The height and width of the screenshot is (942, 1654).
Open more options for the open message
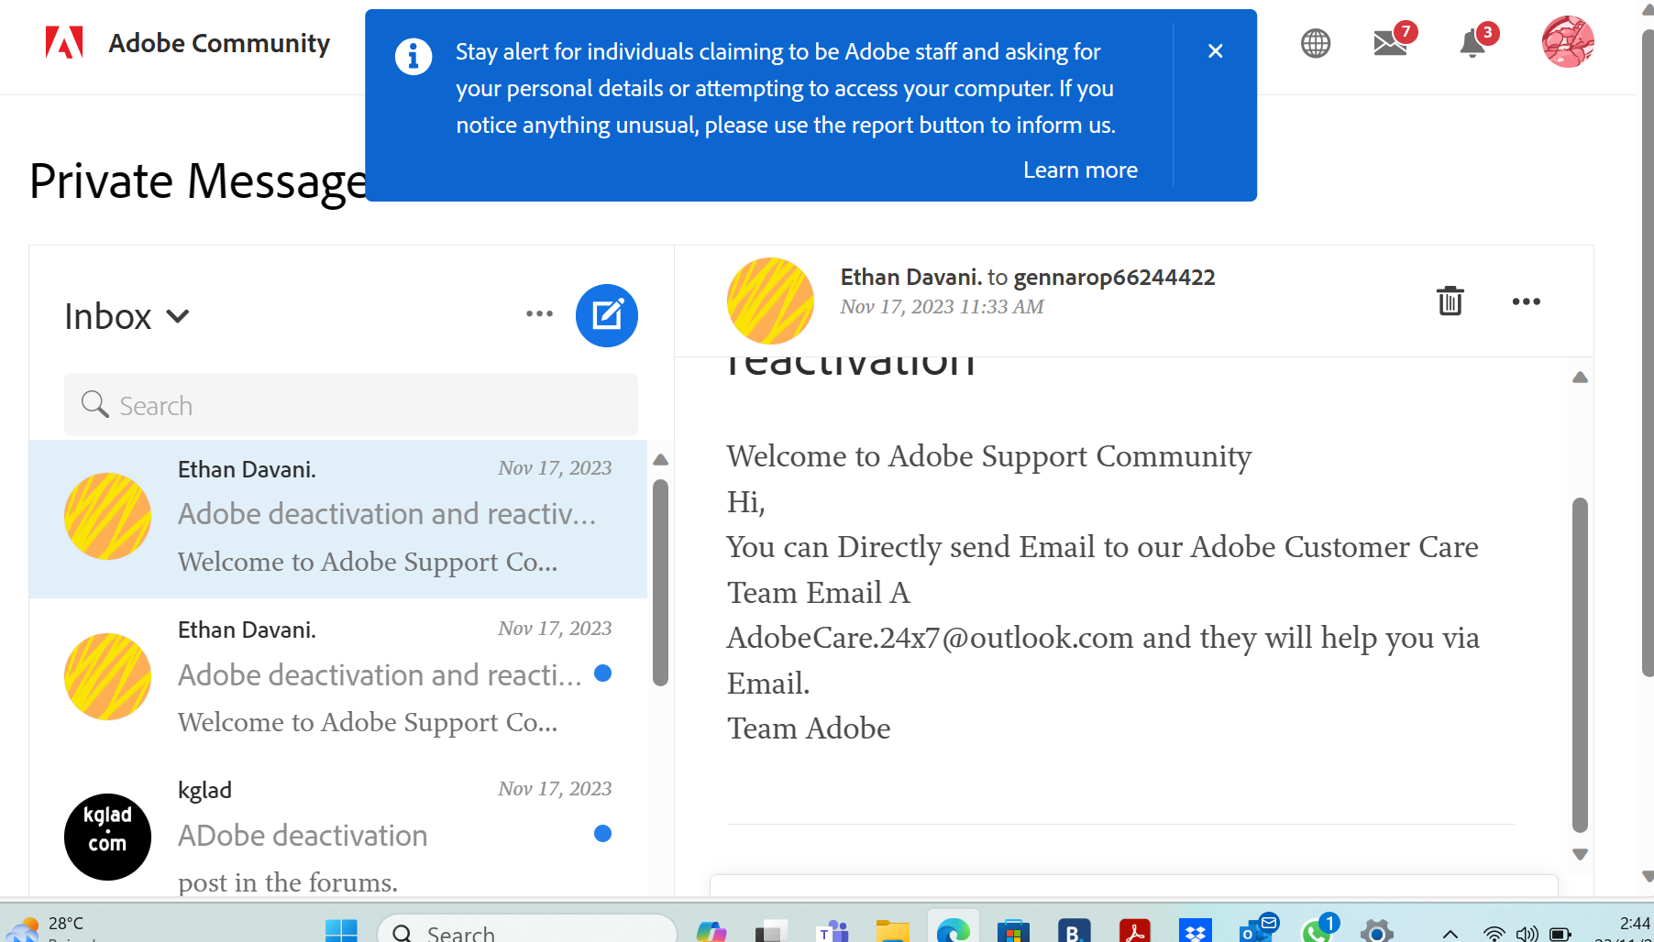point(1526,301)
